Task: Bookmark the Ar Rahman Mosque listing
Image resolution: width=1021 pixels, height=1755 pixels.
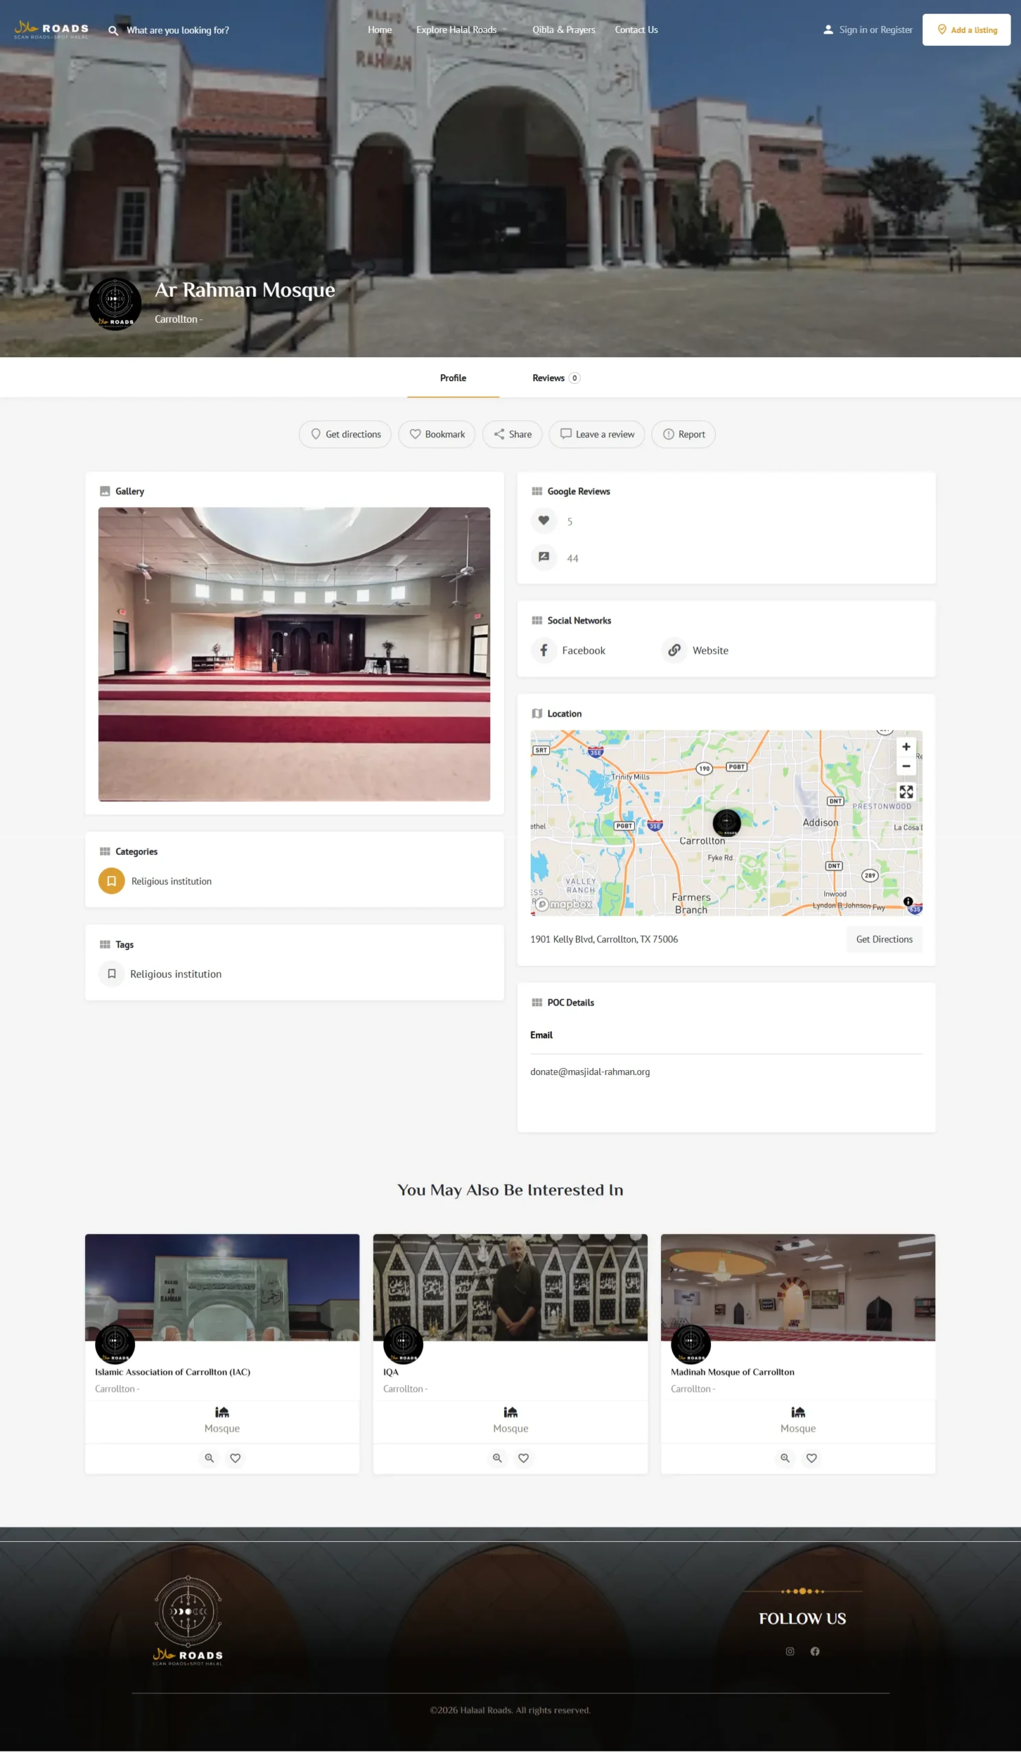Action: tap(437, 434)
